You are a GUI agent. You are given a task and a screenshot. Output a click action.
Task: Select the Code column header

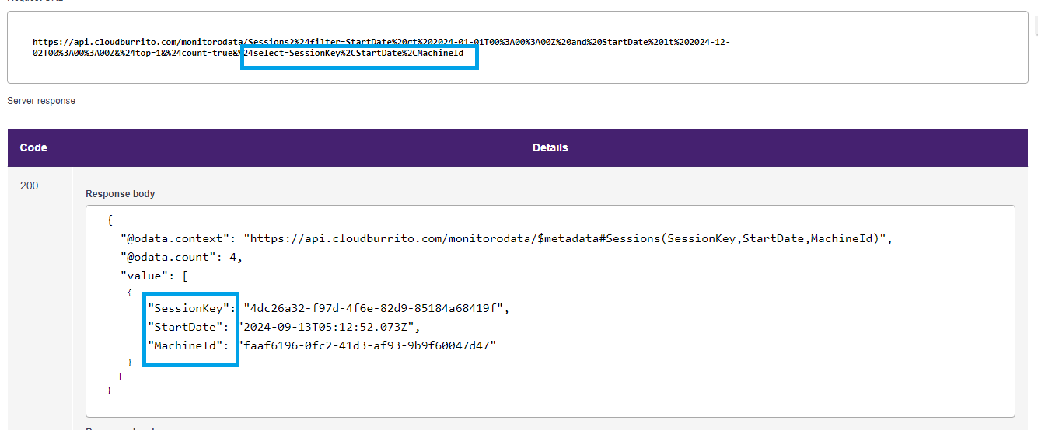click(33, 147)
